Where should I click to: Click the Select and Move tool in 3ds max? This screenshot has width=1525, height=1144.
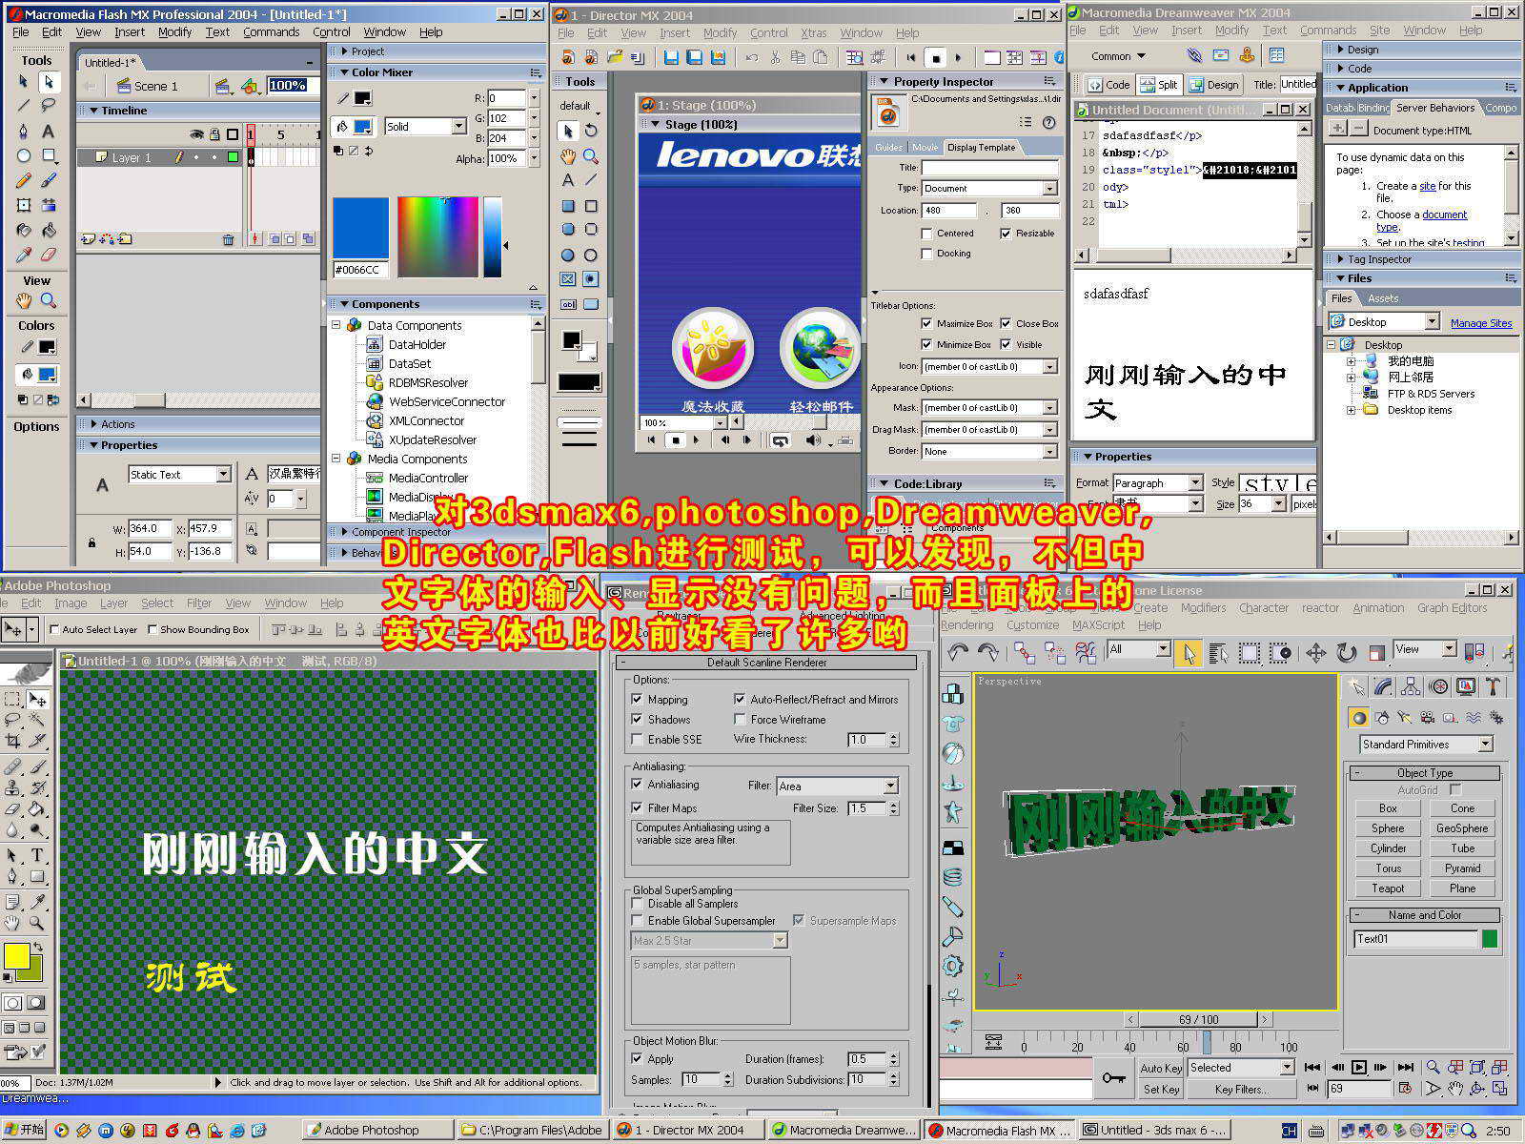click(1315, 653)
